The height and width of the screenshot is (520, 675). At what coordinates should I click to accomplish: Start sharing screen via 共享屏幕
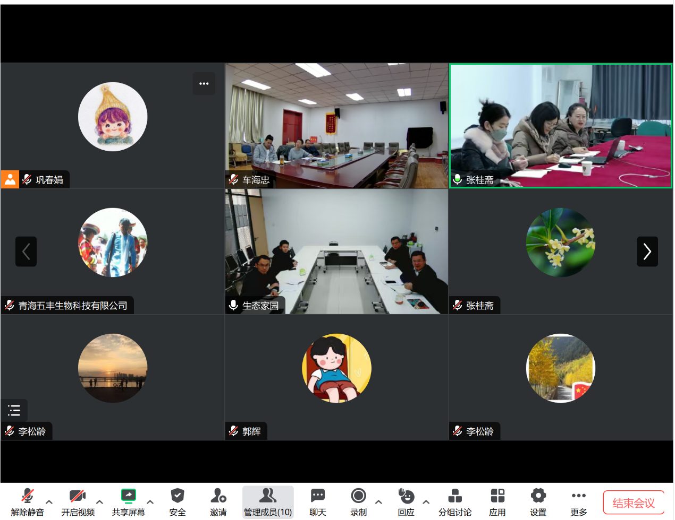128,501
